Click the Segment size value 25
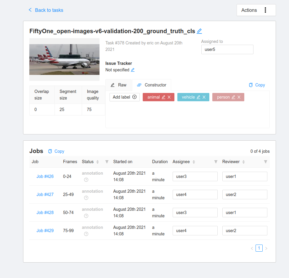The width and height of the screenshot is (289, 278). click(x=62, y=110)
